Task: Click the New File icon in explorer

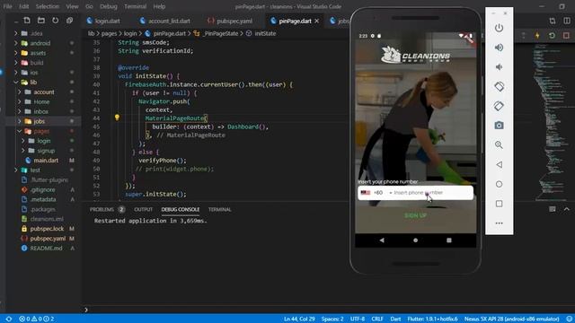Action: pyautogui.click(x=27, y=21)
